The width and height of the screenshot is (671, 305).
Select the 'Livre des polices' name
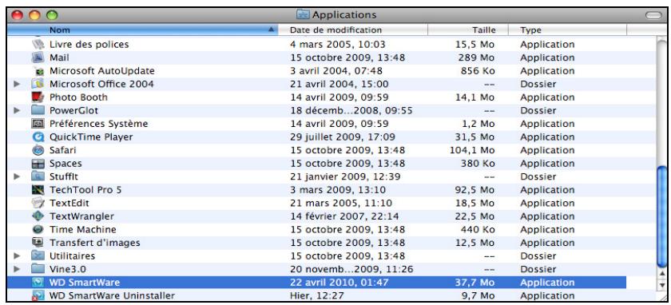pyautogui.click(x=89, y=44)
